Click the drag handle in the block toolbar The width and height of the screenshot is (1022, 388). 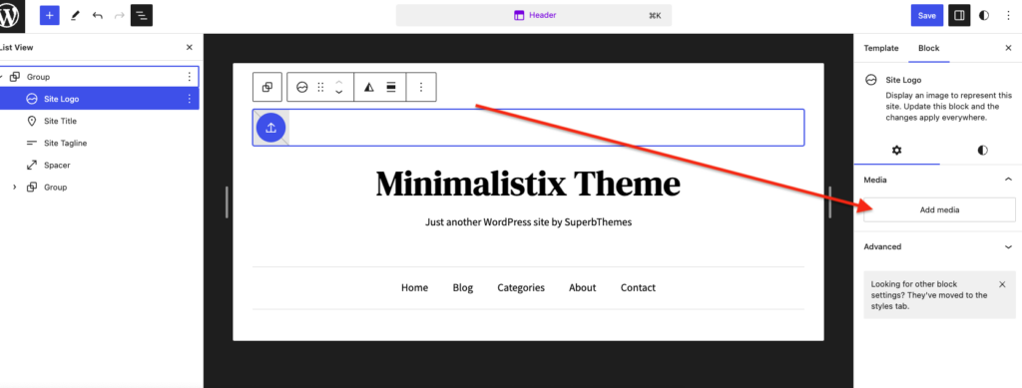pyautogui.click(x=320, y=87)
